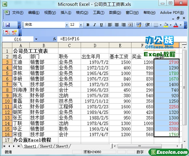Image resolution: width=189 pixels, height=156 pixels.
Task: Go to first sheet tab arrow
Action: pyautogui.click(x=4, y=146)
